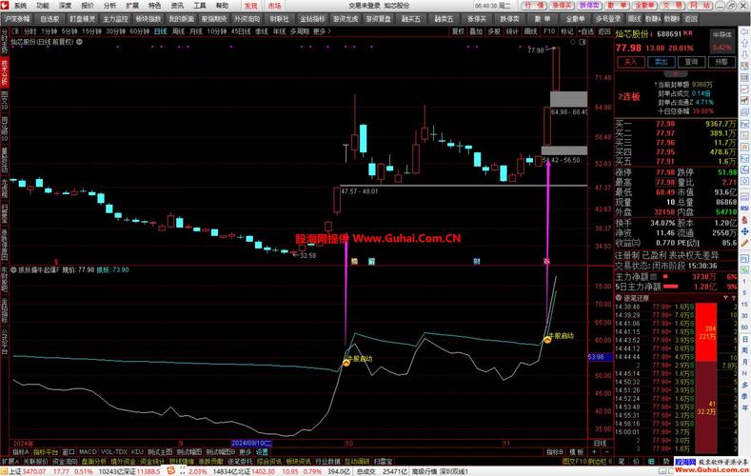Select the KDJ indicator tab
Image resolution: width=751 pixels, height=476 pixels.
[137, 451]
